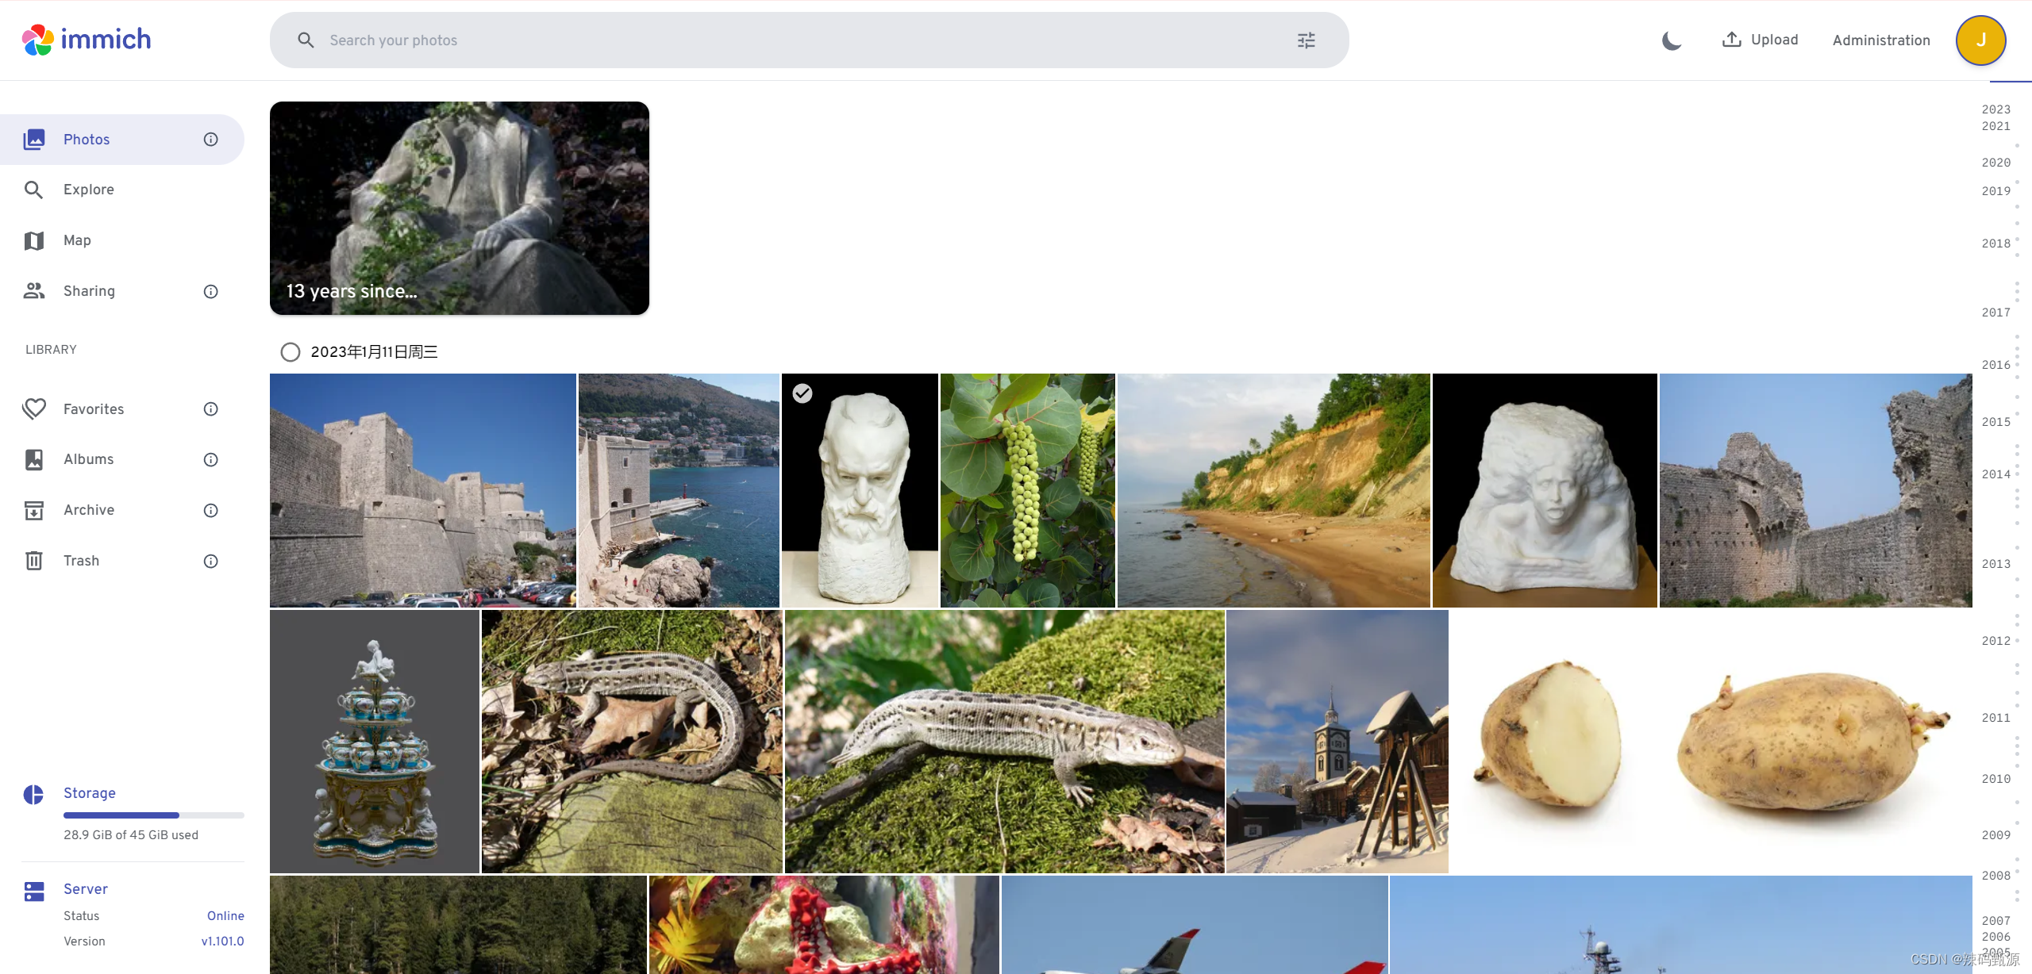The image size is (2032, 974).
Task: Click the Trash bin icon
Action: 33,561
